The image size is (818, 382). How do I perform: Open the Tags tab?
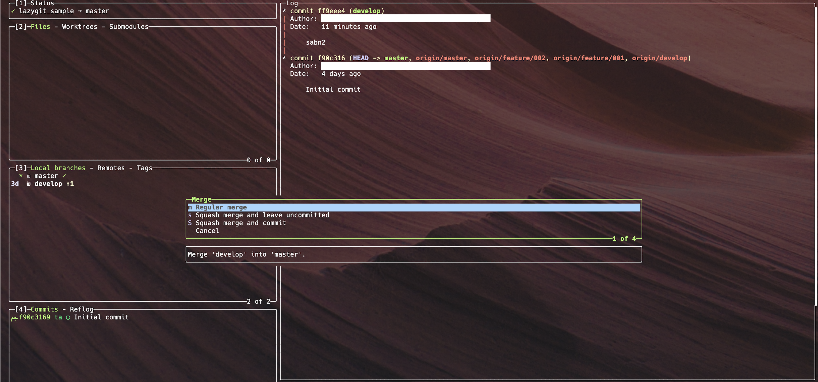click(x=144, y=168)
